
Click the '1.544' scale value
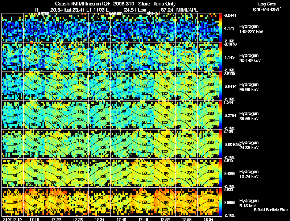click(x=228, y=102)
